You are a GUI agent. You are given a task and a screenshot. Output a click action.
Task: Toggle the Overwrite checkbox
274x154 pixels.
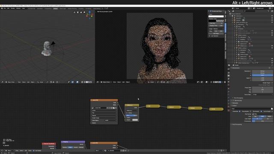240,111
